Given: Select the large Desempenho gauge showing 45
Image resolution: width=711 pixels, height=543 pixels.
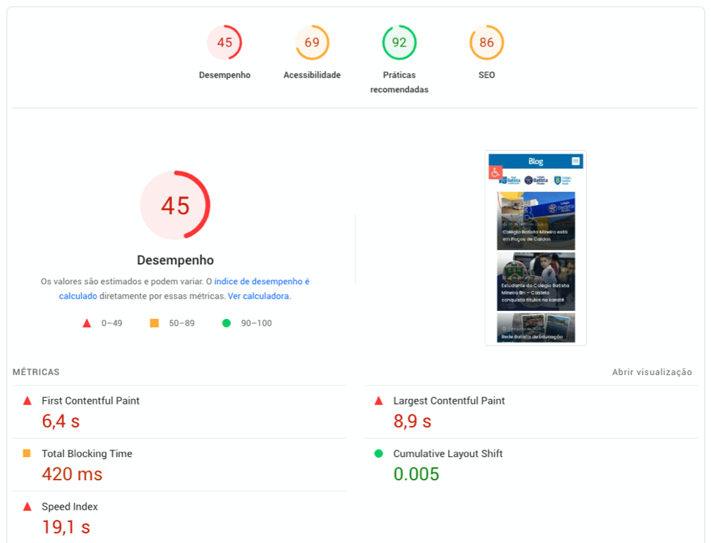Looking at the screenshot, I should 175,205.
